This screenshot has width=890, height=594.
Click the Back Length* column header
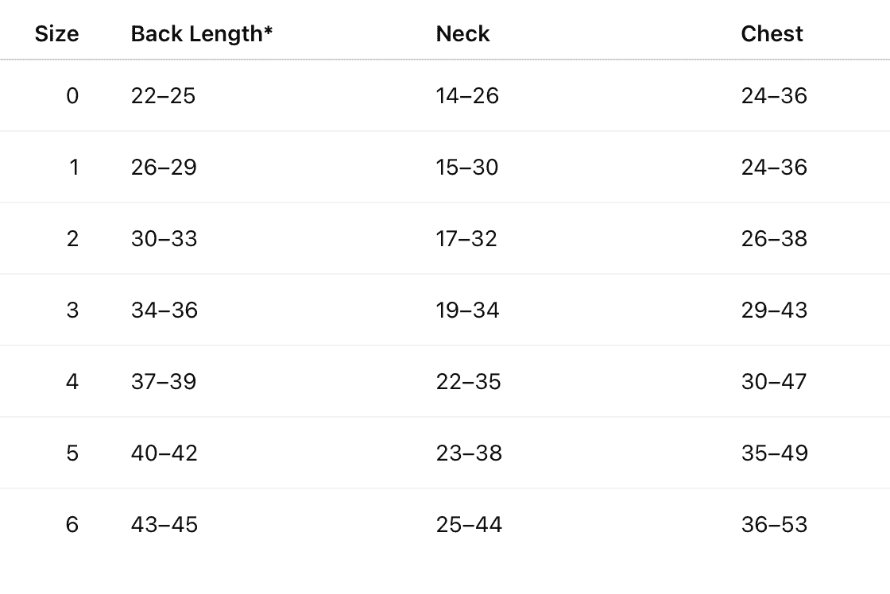[201, 34]
